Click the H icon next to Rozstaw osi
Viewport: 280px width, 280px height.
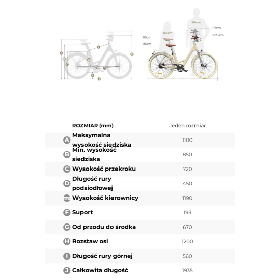point(67,241)
